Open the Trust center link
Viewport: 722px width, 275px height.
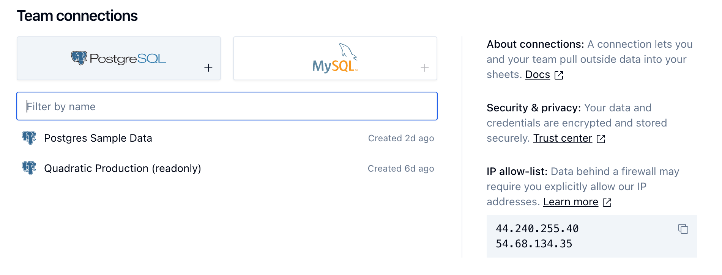pyautogui.click(x=563, y=138)
